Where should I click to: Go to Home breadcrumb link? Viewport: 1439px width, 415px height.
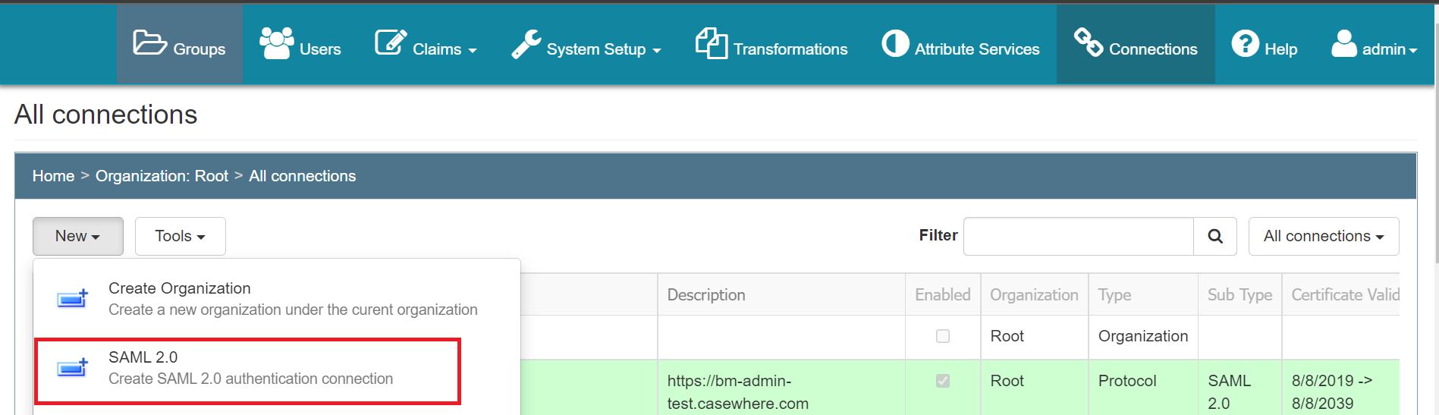(53, 176)
